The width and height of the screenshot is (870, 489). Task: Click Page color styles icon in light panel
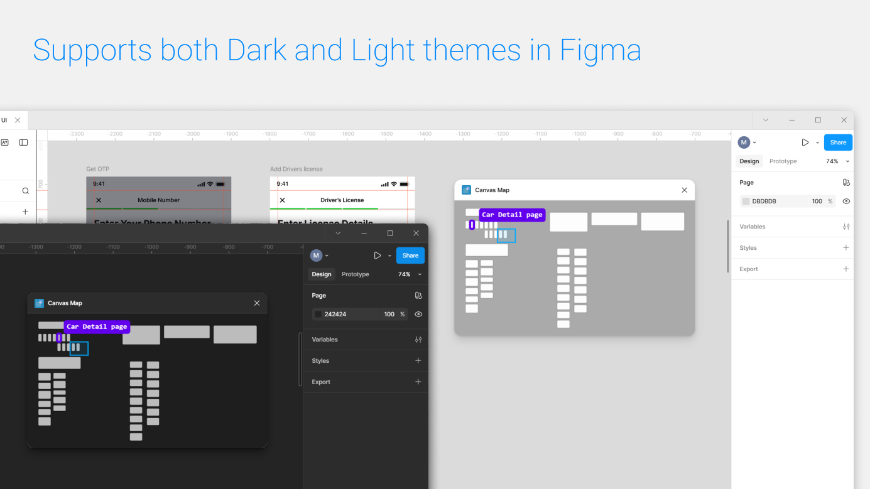pos(846,183)
